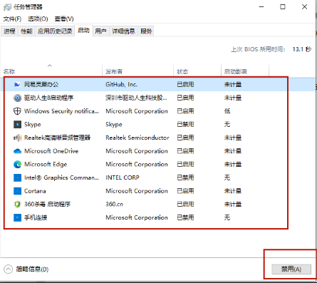
Task: Click the Skype row icon
Action: (x=17, y=124)
